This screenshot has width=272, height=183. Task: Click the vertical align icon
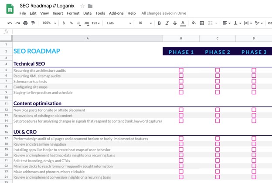(x=235, y=23)
